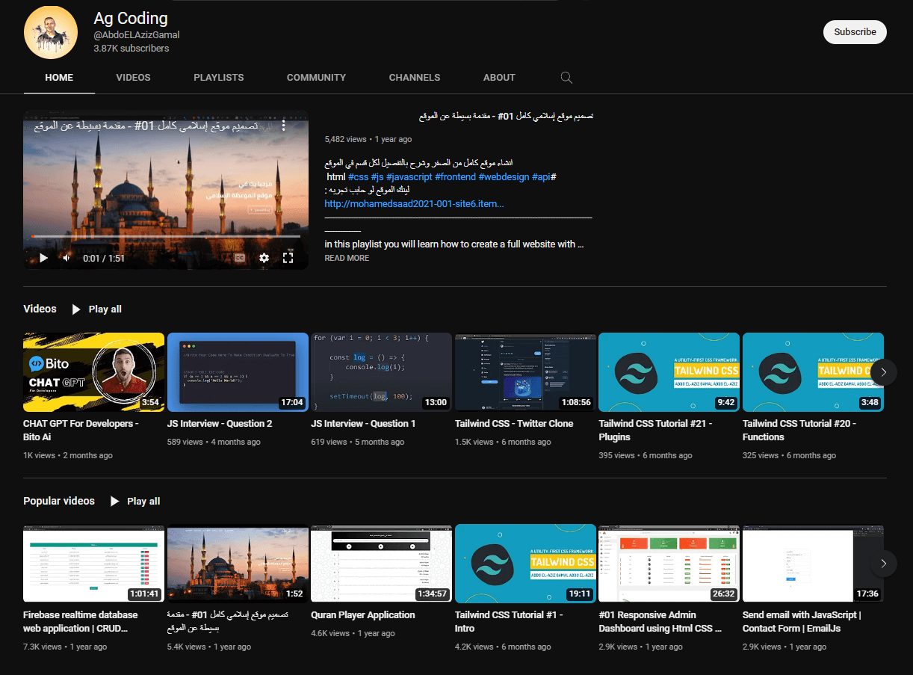Image resolution: width=913 pixels, height=675 pixels.
Task: Open the COMMUNITY tab
Action: (316, 78)
